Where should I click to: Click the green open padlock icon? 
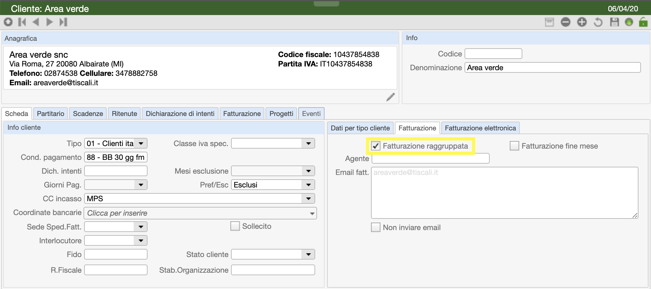tap(643, 22)
